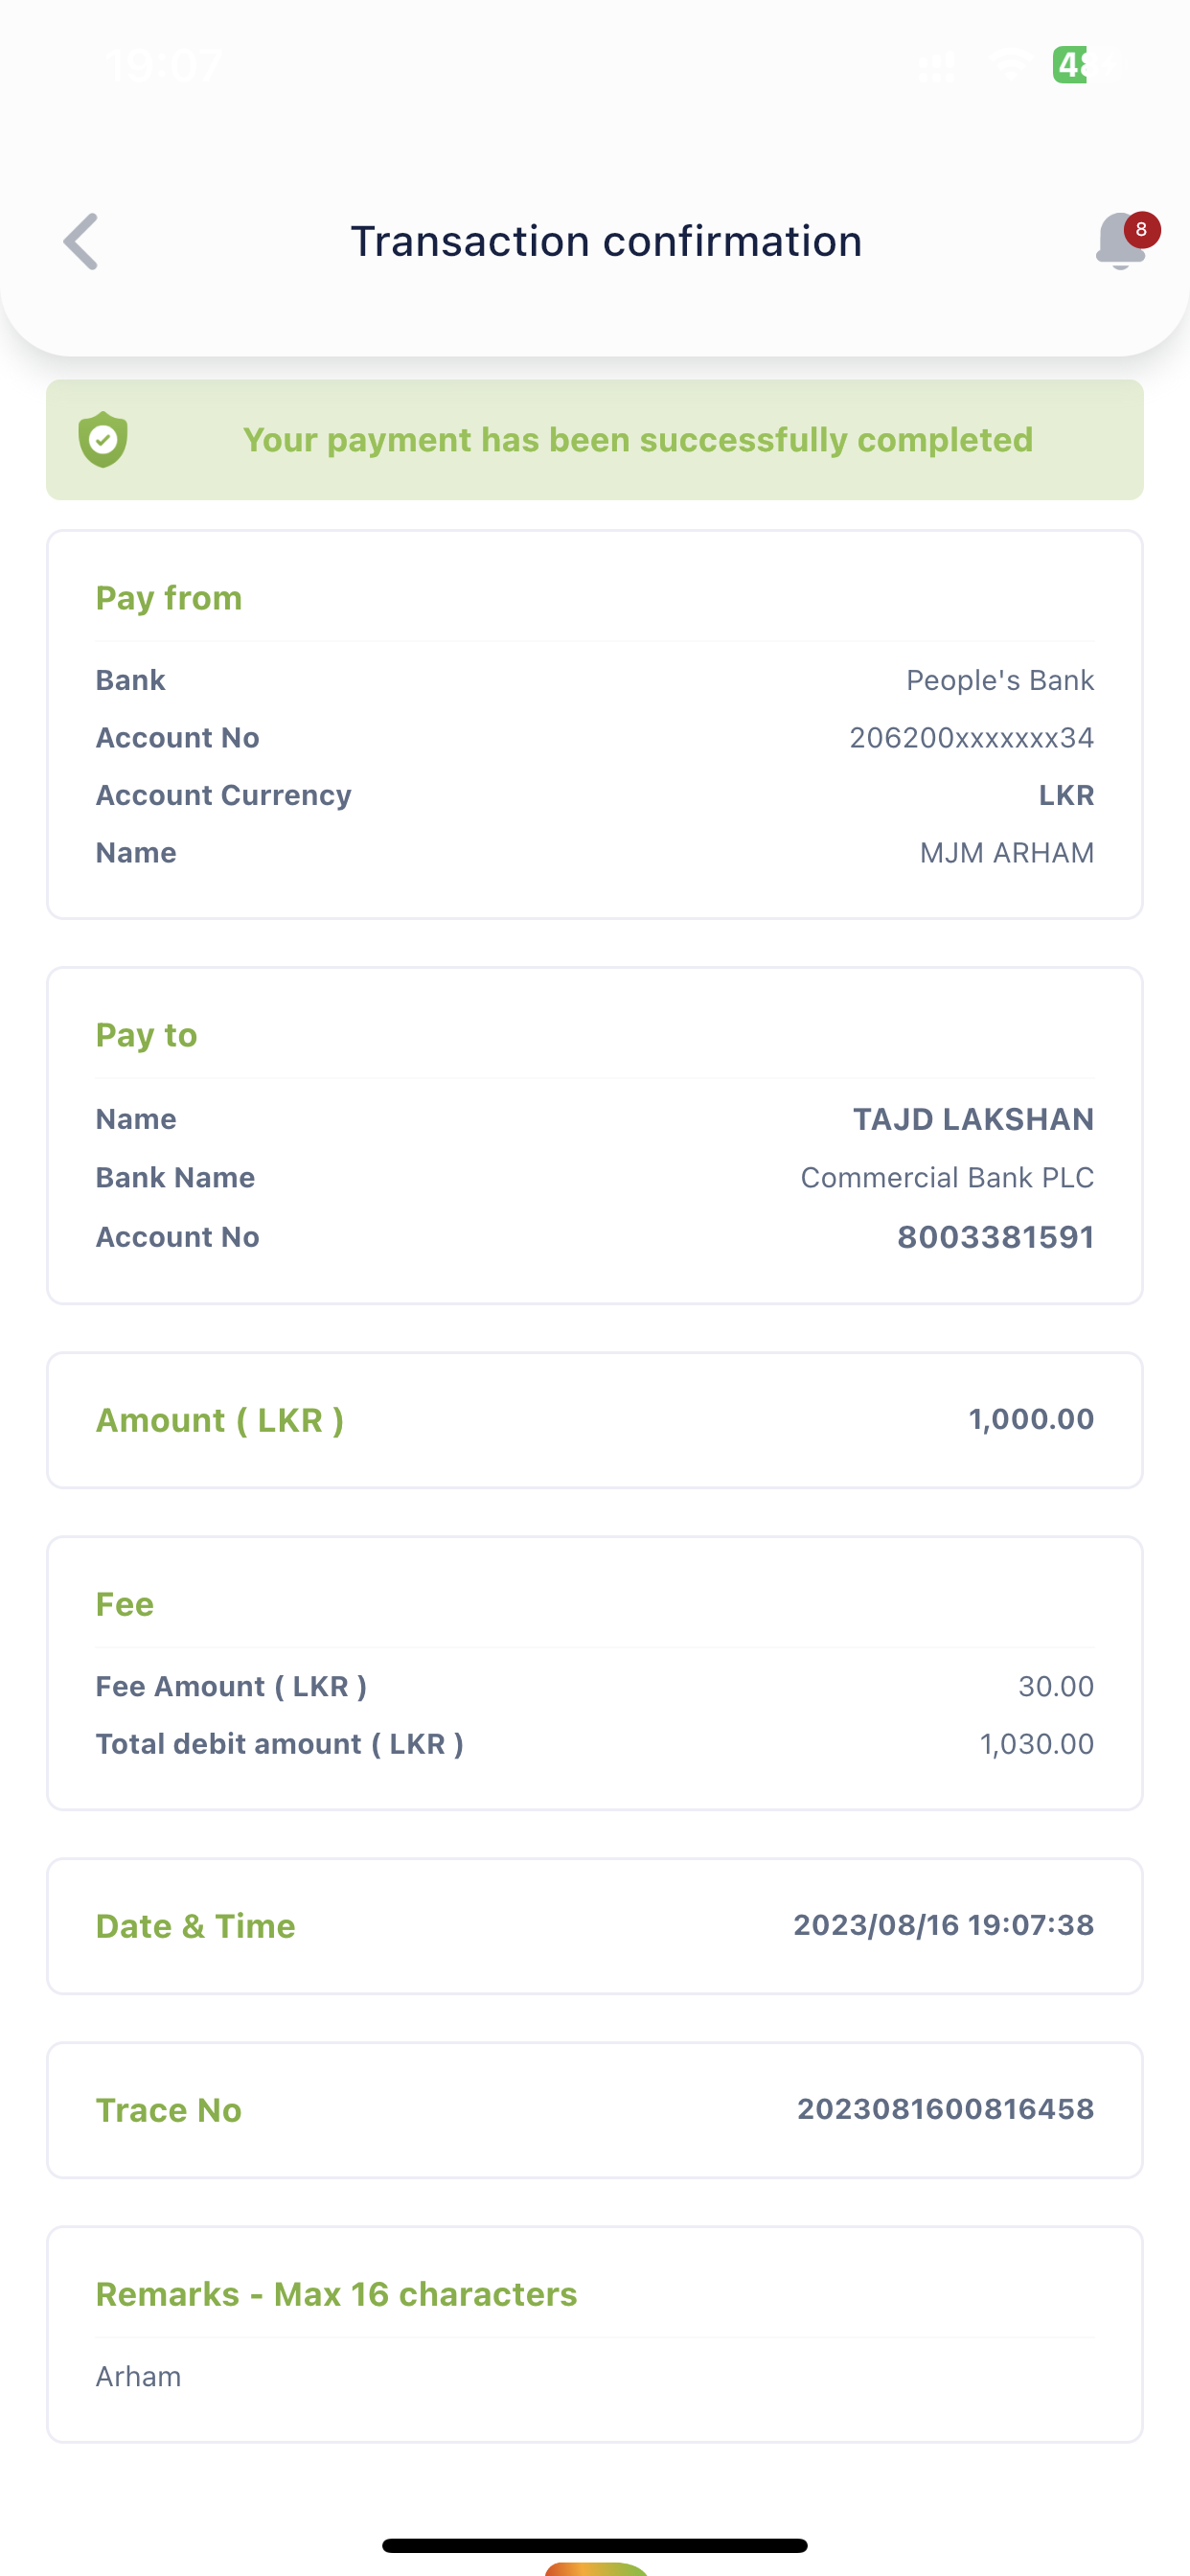Tap the status bar clock
This screenshot has height=2576, width=1190.
(164, 66)
